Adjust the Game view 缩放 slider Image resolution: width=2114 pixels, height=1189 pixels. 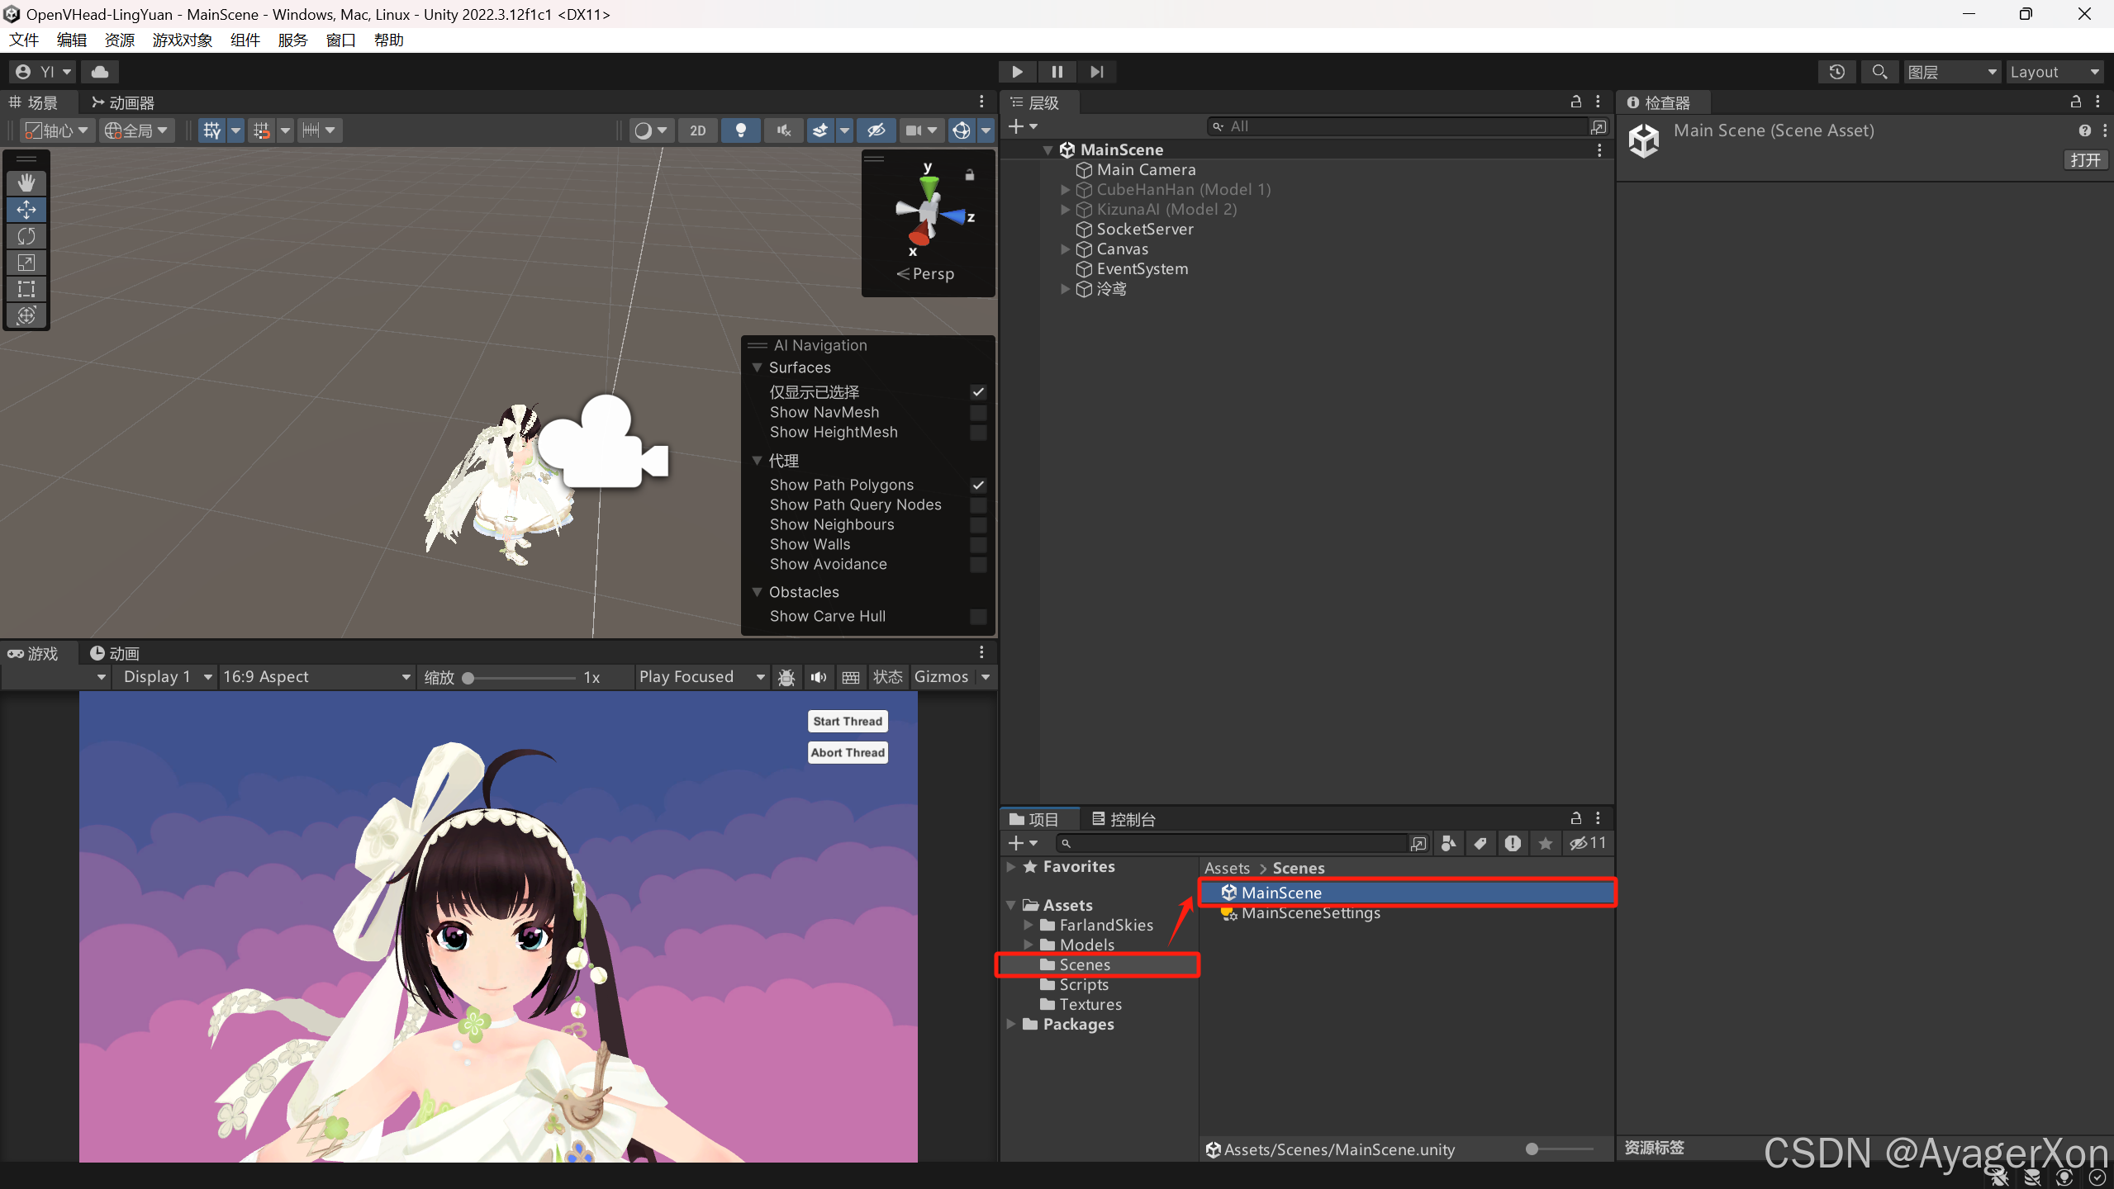[520, 678]
